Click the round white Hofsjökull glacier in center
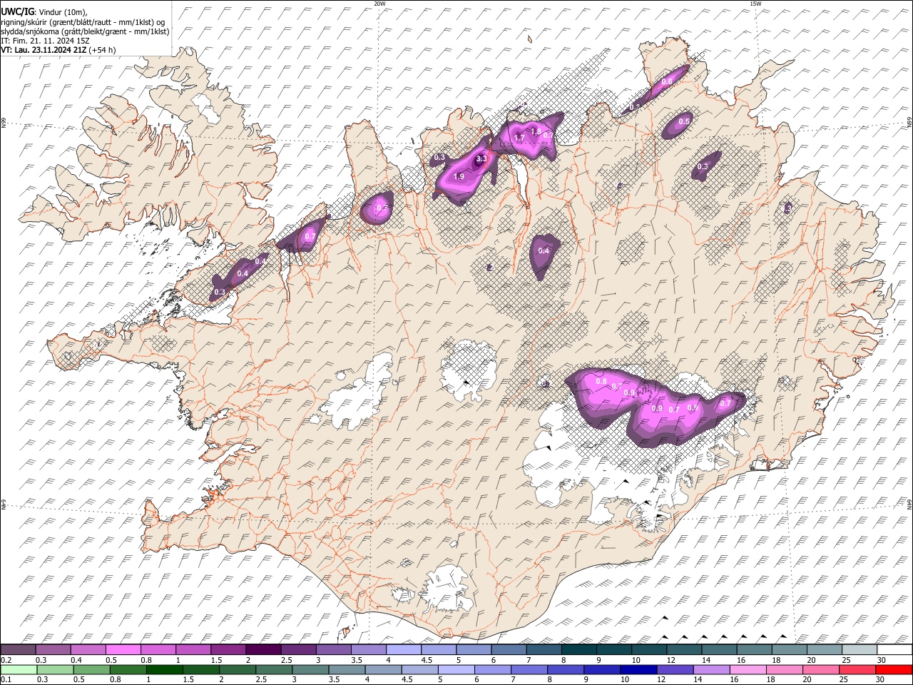913x685 pixels. pyautogui.click(x=469, y=367)
